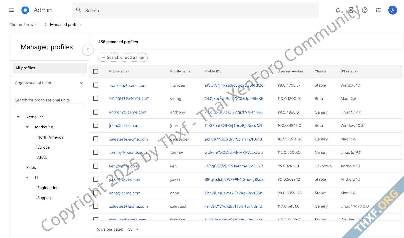
Task: Click the Profile name column header
Action: (180, 71)
